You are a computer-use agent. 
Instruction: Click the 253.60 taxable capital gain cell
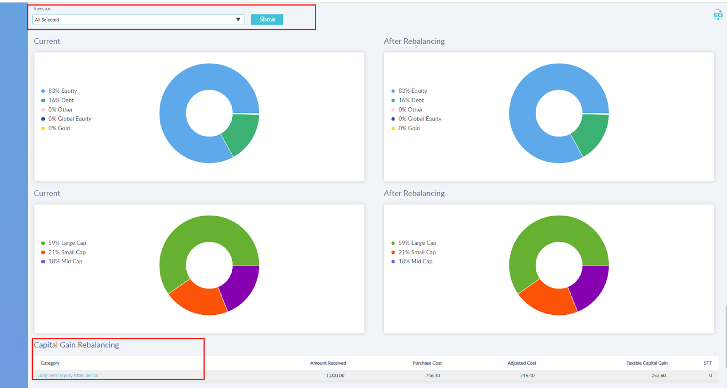click(x=658, y=375)
